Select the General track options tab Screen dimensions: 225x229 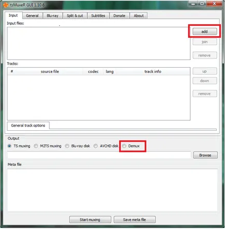[x=28, y=126]
